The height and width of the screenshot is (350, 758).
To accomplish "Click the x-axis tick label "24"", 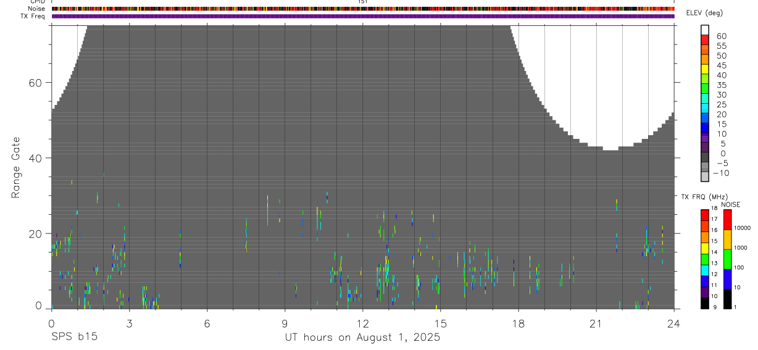I will click(x=673, y=323).
